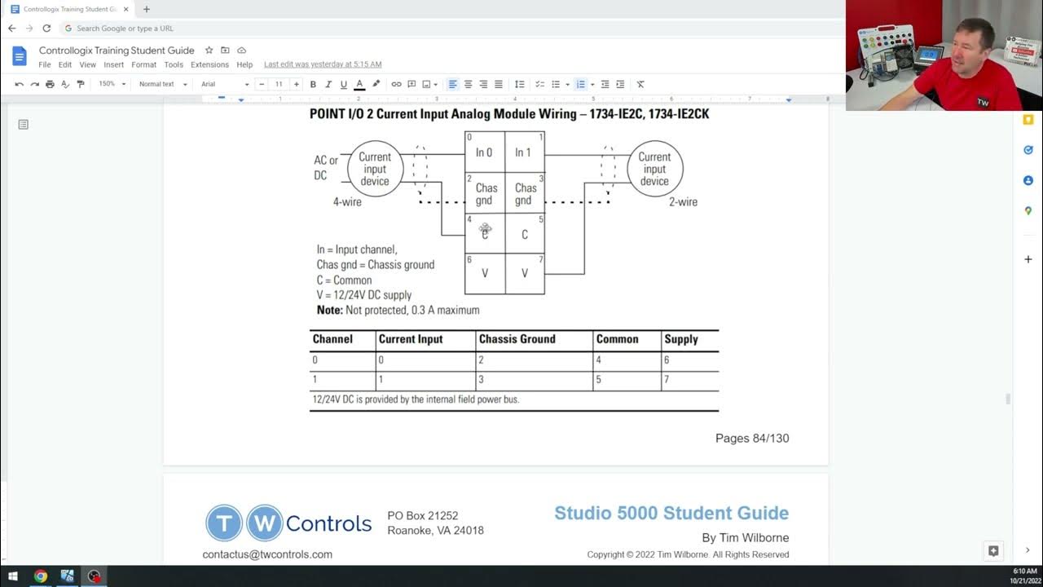This screenshot has height=587, width=1043.
Task: Click the Undo icon in the toolbar
Action: coord(20,84)
